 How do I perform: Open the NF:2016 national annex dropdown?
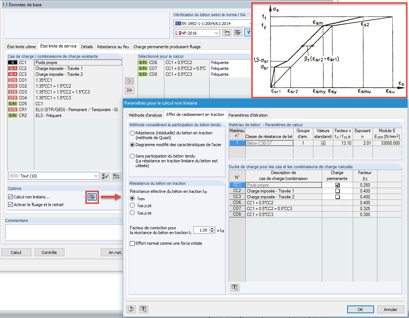coord(217,33)
